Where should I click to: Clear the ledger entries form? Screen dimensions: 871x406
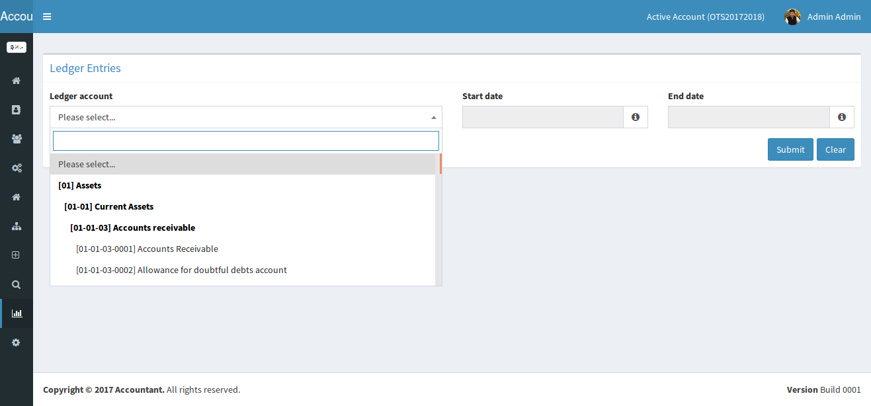(835, 149)
